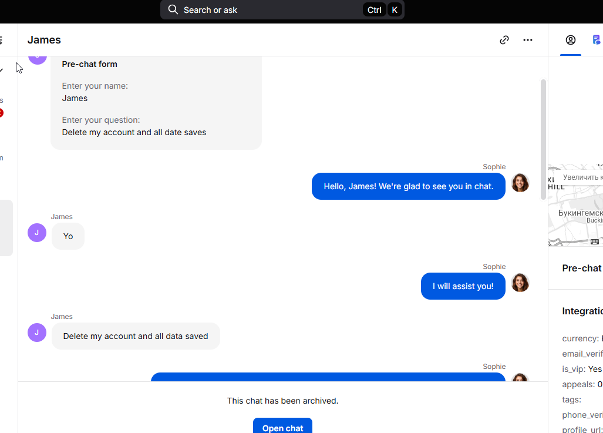
Task: Select the 'I will assist you!' message
Action: tap(463, 286)
